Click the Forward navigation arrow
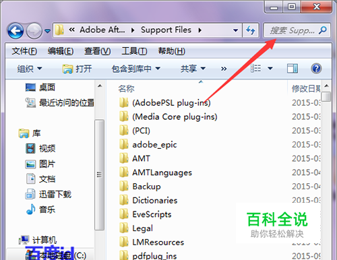 (34, 30)
